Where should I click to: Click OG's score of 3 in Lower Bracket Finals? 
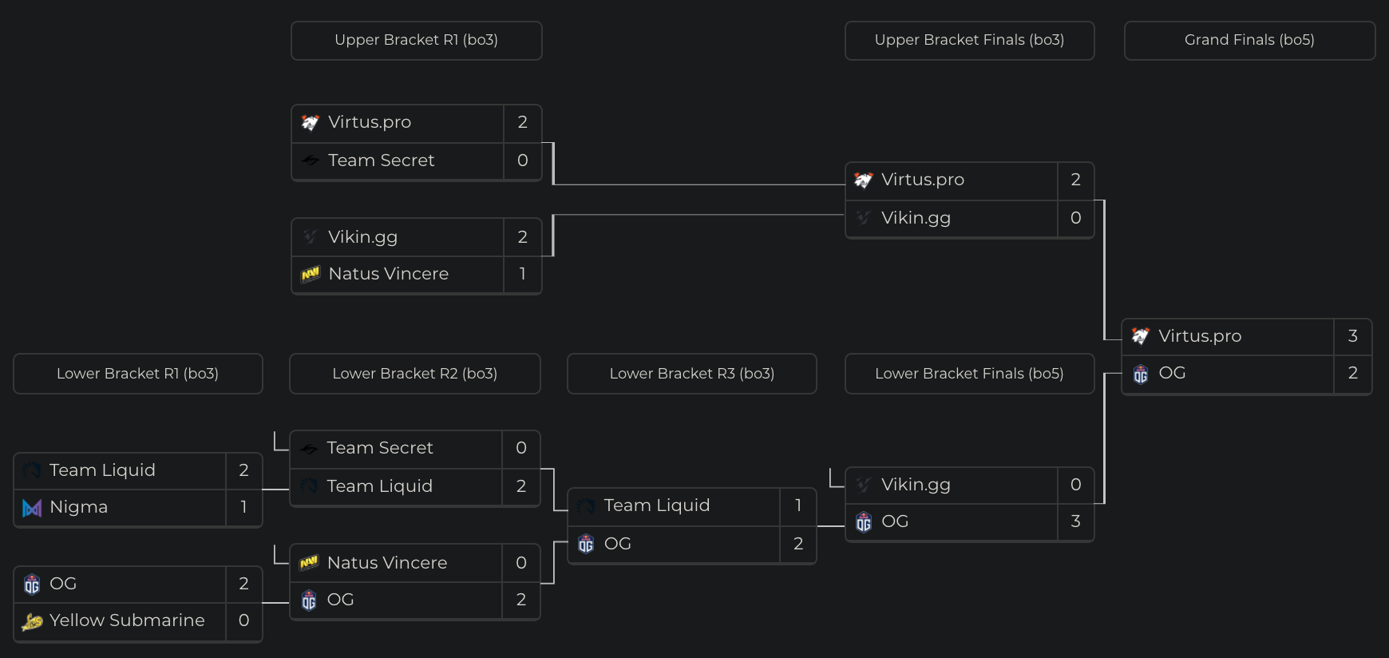(x=1075, y=521)
